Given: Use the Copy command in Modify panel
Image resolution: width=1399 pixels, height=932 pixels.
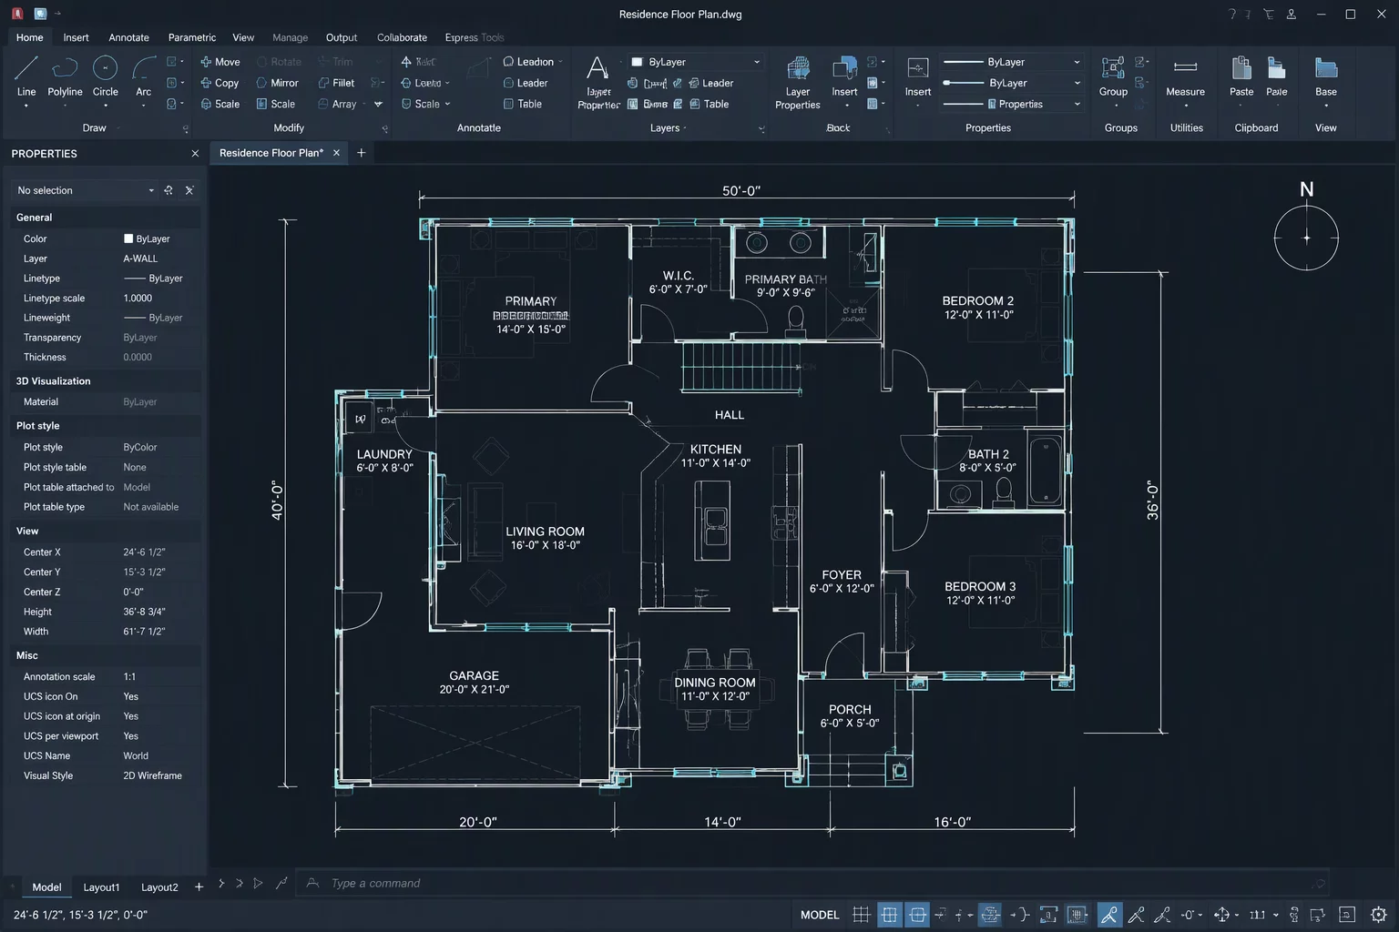Looking at the screenshot, I should (x=220, y=83).
